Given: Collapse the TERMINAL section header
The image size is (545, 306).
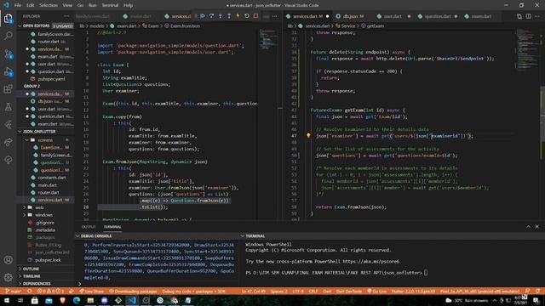Looking at the screenshot, I should (392, 236).
